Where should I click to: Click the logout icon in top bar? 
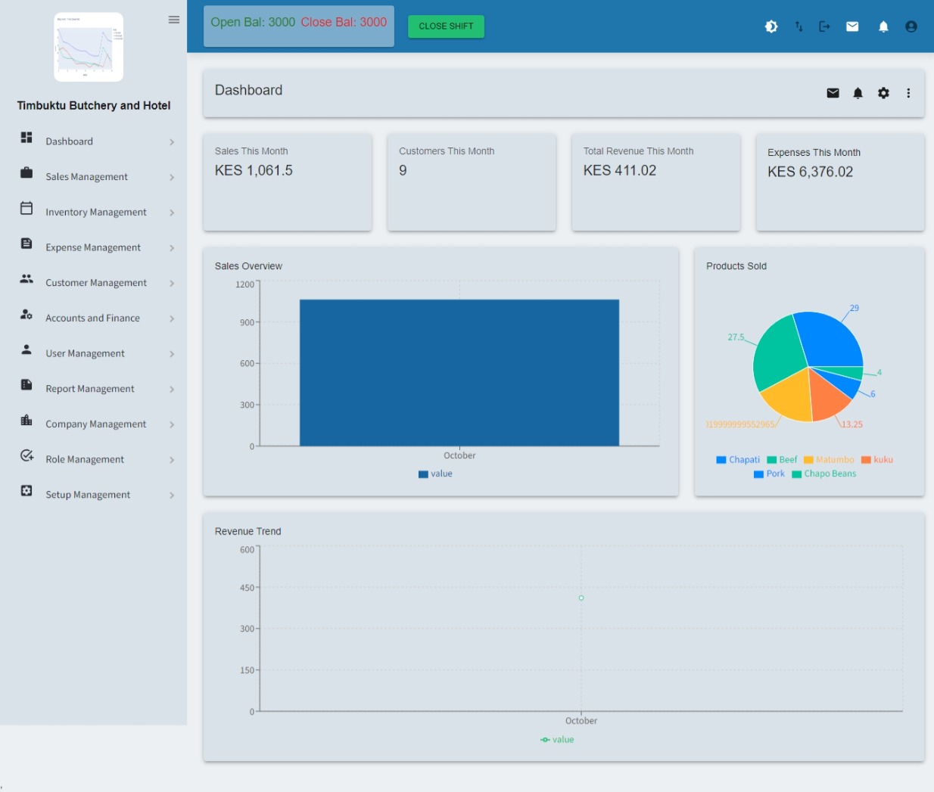click(x=824, y=26)
